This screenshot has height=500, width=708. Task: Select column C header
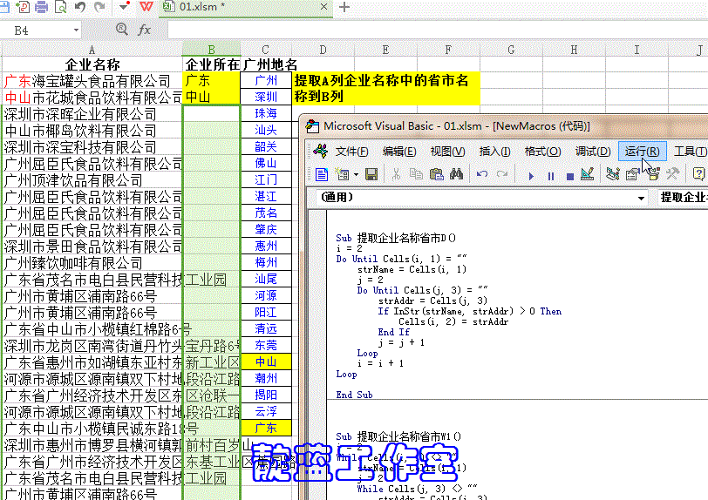coord(265,50)
